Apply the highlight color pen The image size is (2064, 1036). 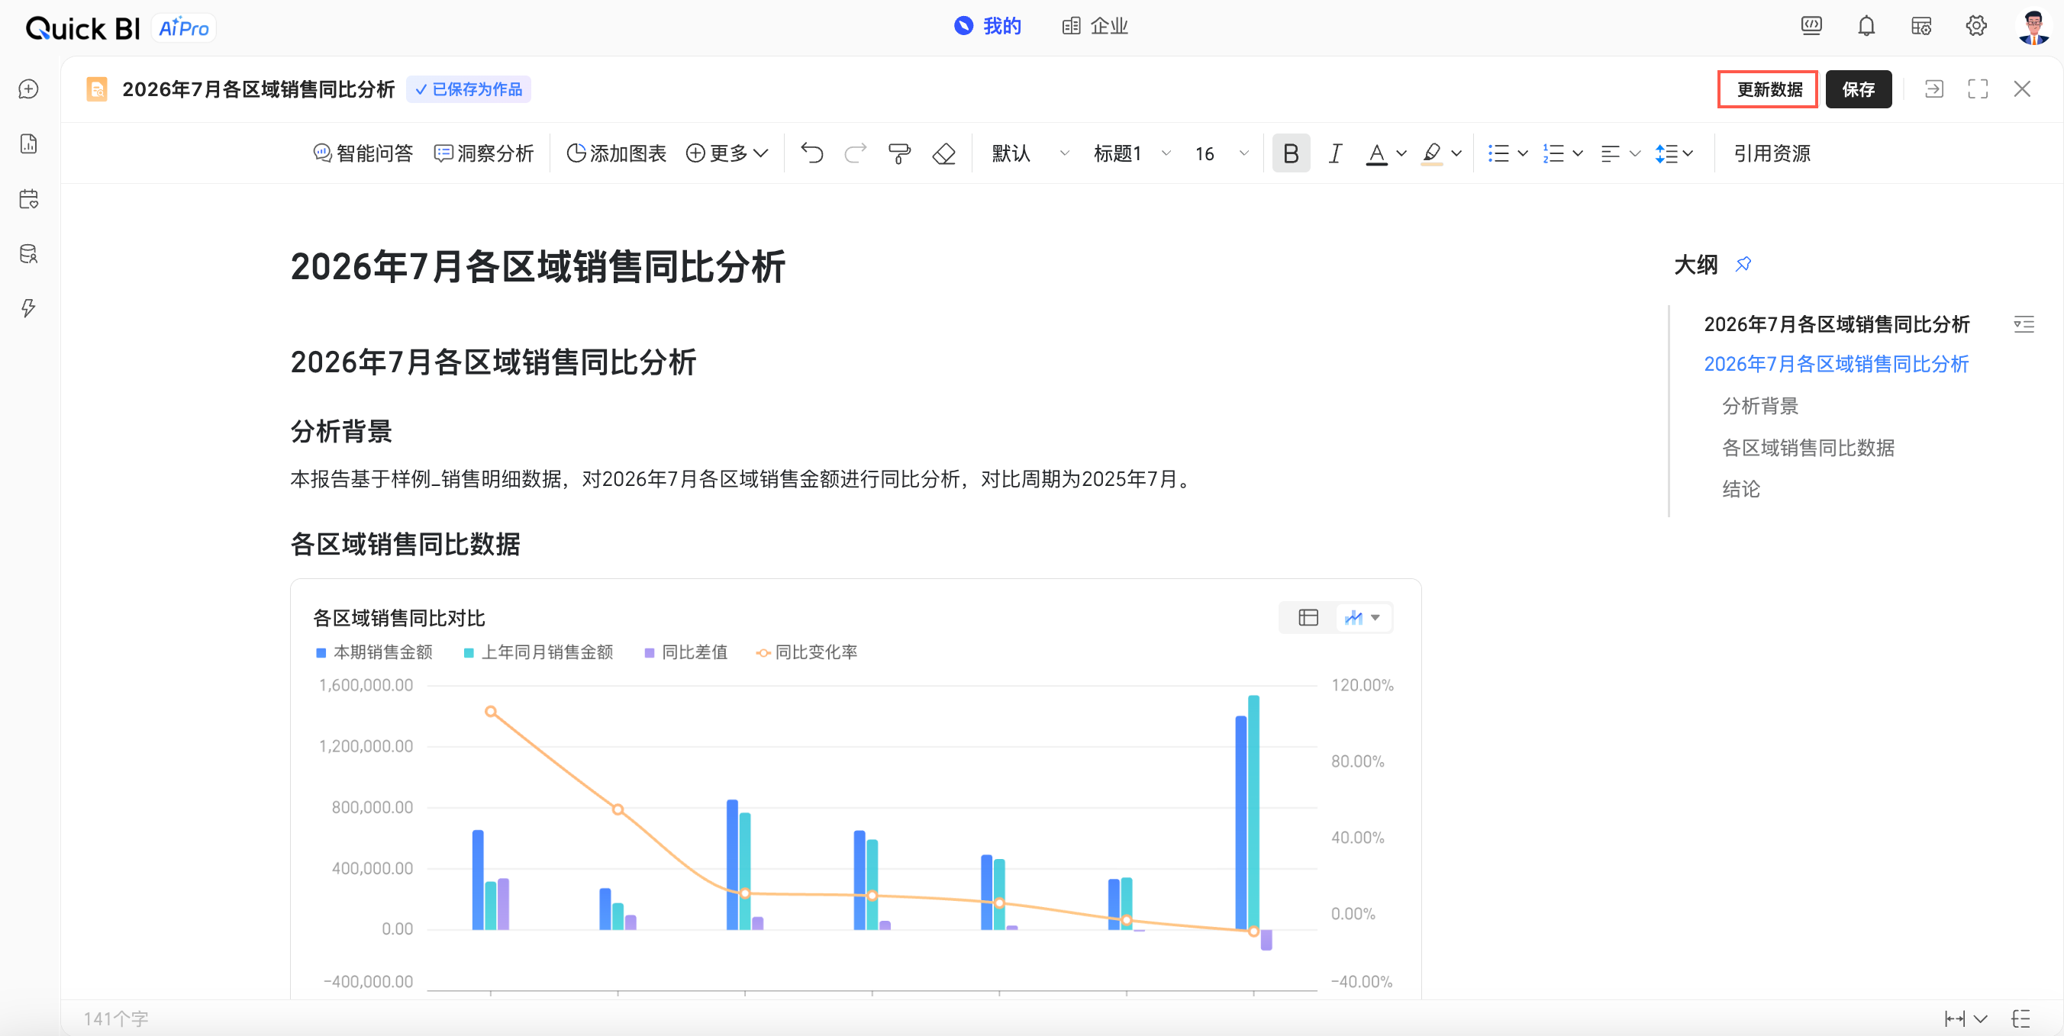(1432, 153)
